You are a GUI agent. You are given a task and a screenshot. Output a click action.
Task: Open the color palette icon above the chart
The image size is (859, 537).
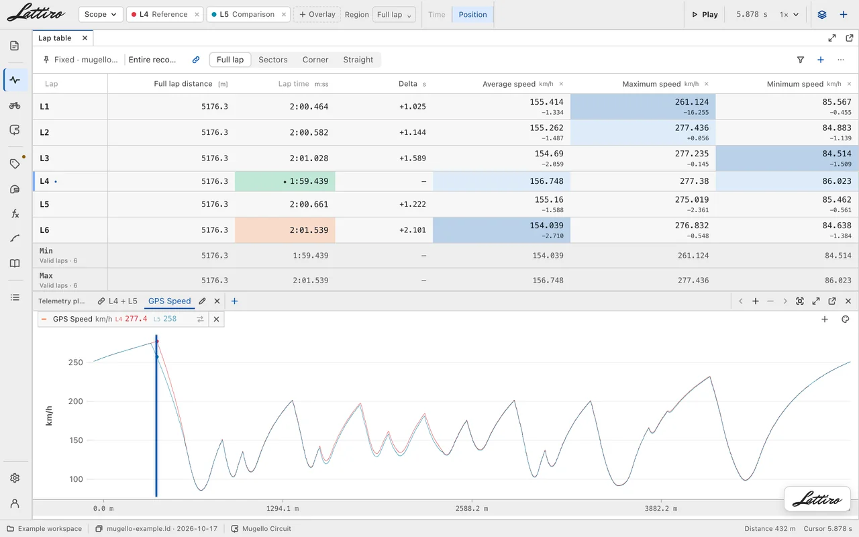(x=845, y=320)
